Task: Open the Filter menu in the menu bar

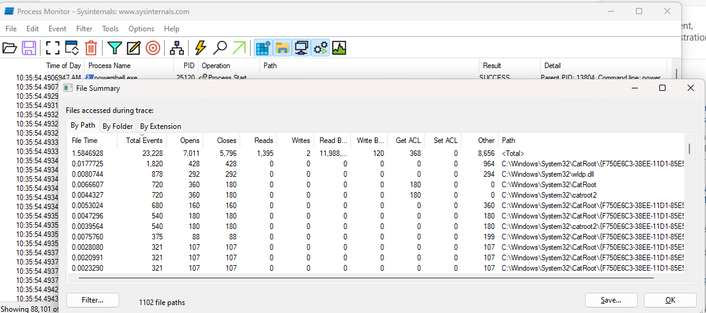Action: 84,29
